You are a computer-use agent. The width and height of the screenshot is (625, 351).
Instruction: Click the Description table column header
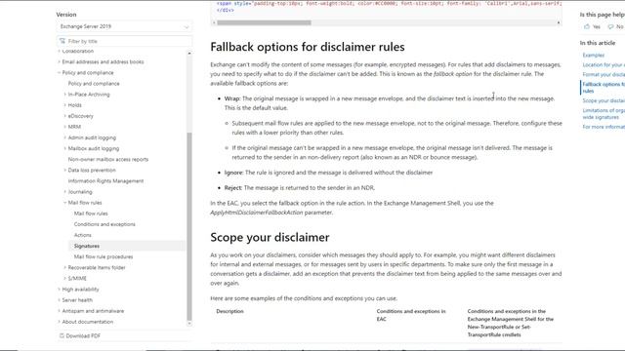230,311
